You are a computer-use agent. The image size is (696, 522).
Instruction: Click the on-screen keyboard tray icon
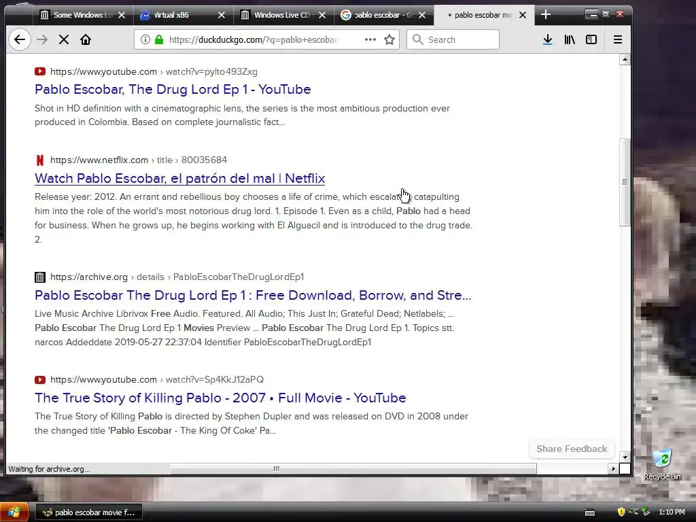coord(590,512)
